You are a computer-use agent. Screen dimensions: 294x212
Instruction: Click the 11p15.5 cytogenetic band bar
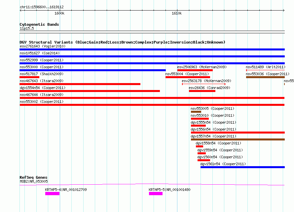[x=152, y=32]
